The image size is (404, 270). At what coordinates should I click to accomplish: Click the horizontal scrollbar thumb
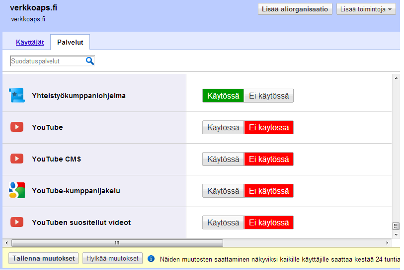(117, 243)
